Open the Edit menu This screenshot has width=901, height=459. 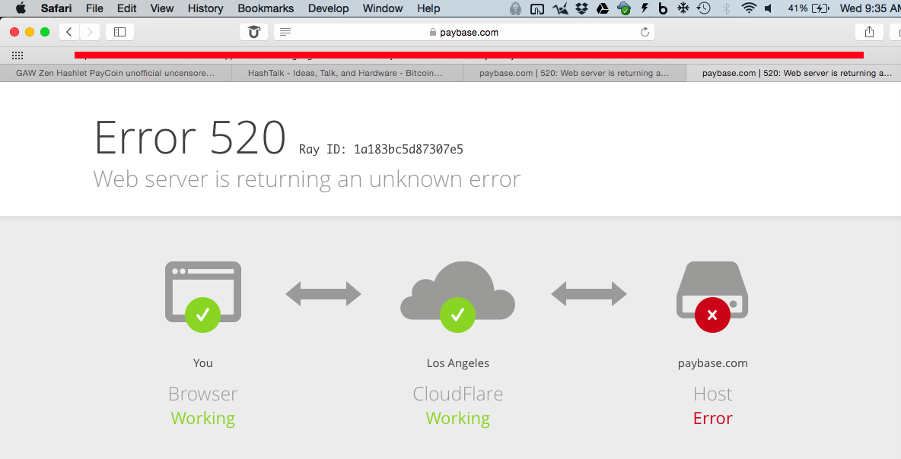[126, 8]
